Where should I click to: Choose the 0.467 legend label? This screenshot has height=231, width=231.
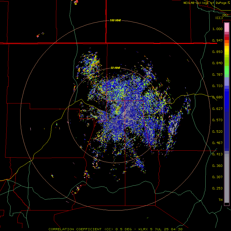pos(217,143)
